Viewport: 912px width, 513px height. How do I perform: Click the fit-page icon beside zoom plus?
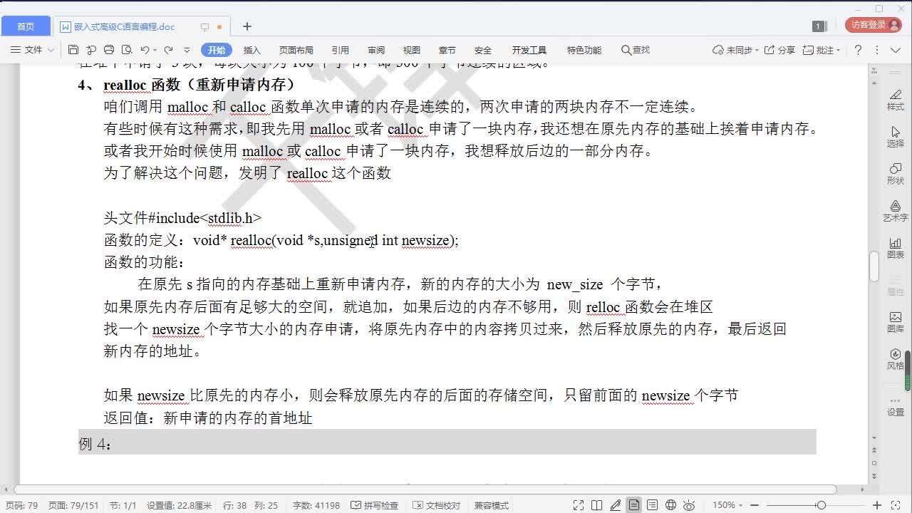click(x=896, y=505)
